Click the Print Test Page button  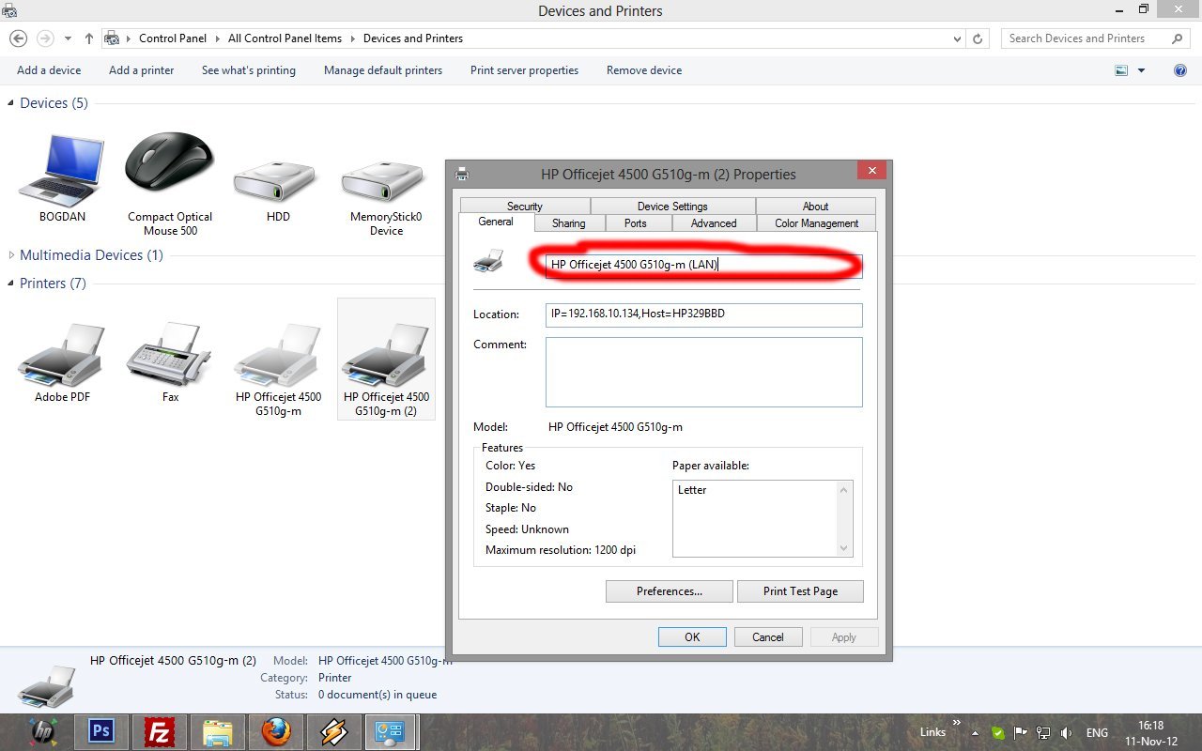click(800, 591)
